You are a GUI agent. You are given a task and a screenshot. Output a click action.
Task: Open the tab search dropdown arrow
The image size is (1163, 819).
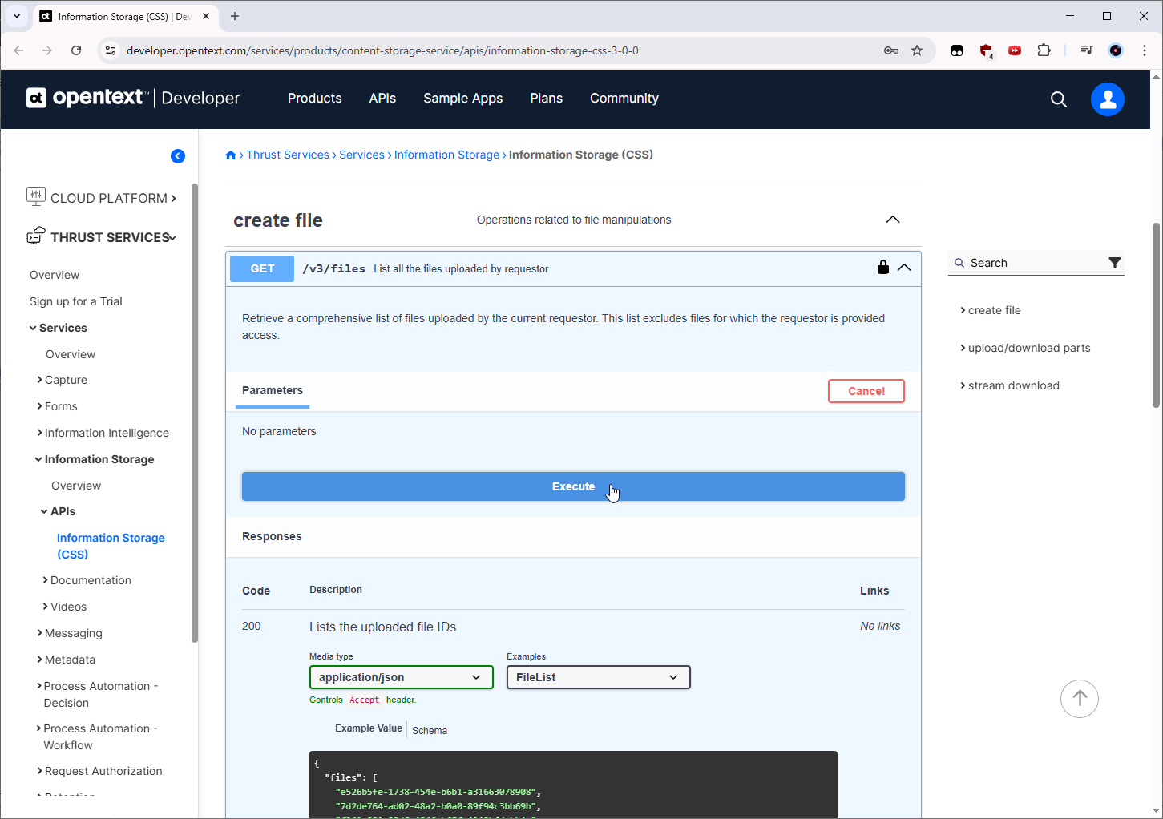17,16
